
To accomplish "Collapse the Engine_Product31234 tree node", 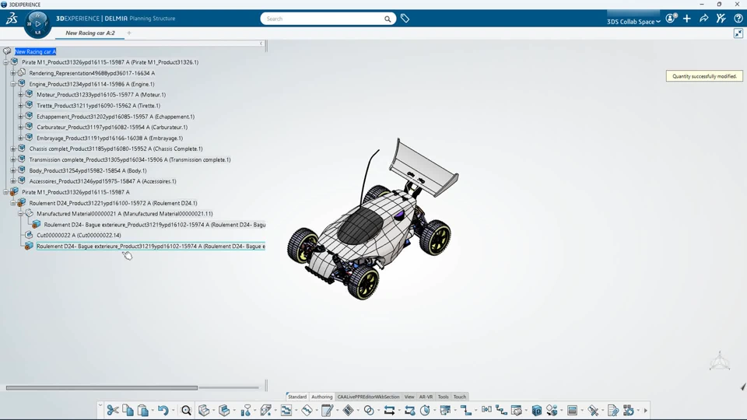I will [13, 84].
